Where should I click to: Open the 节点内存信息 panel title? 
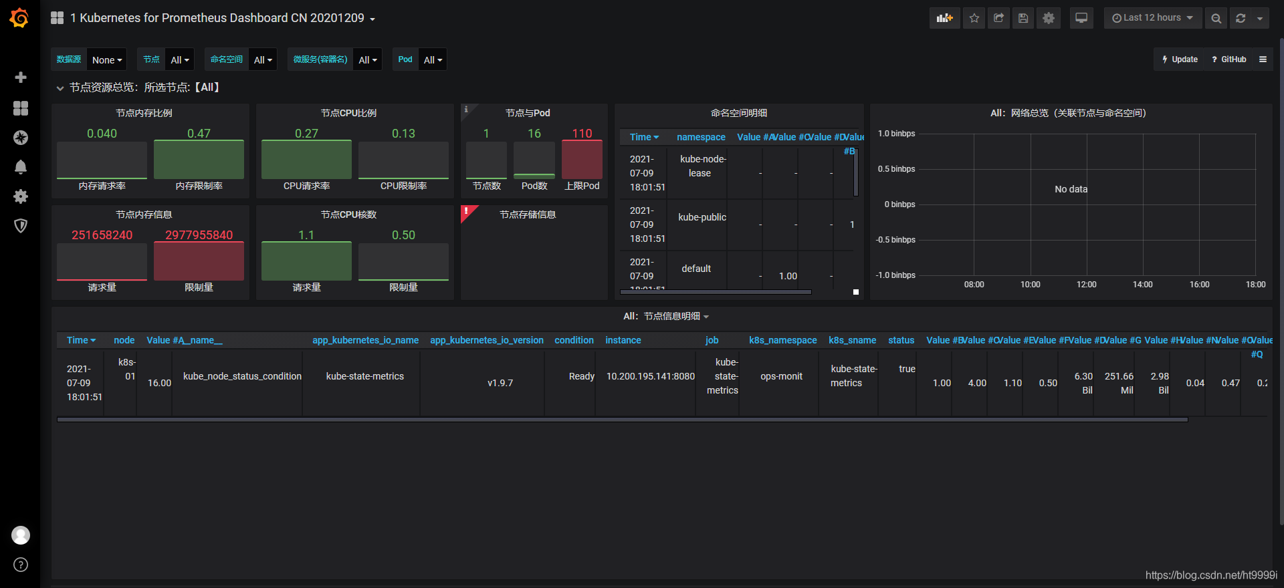tap(144, 214)
